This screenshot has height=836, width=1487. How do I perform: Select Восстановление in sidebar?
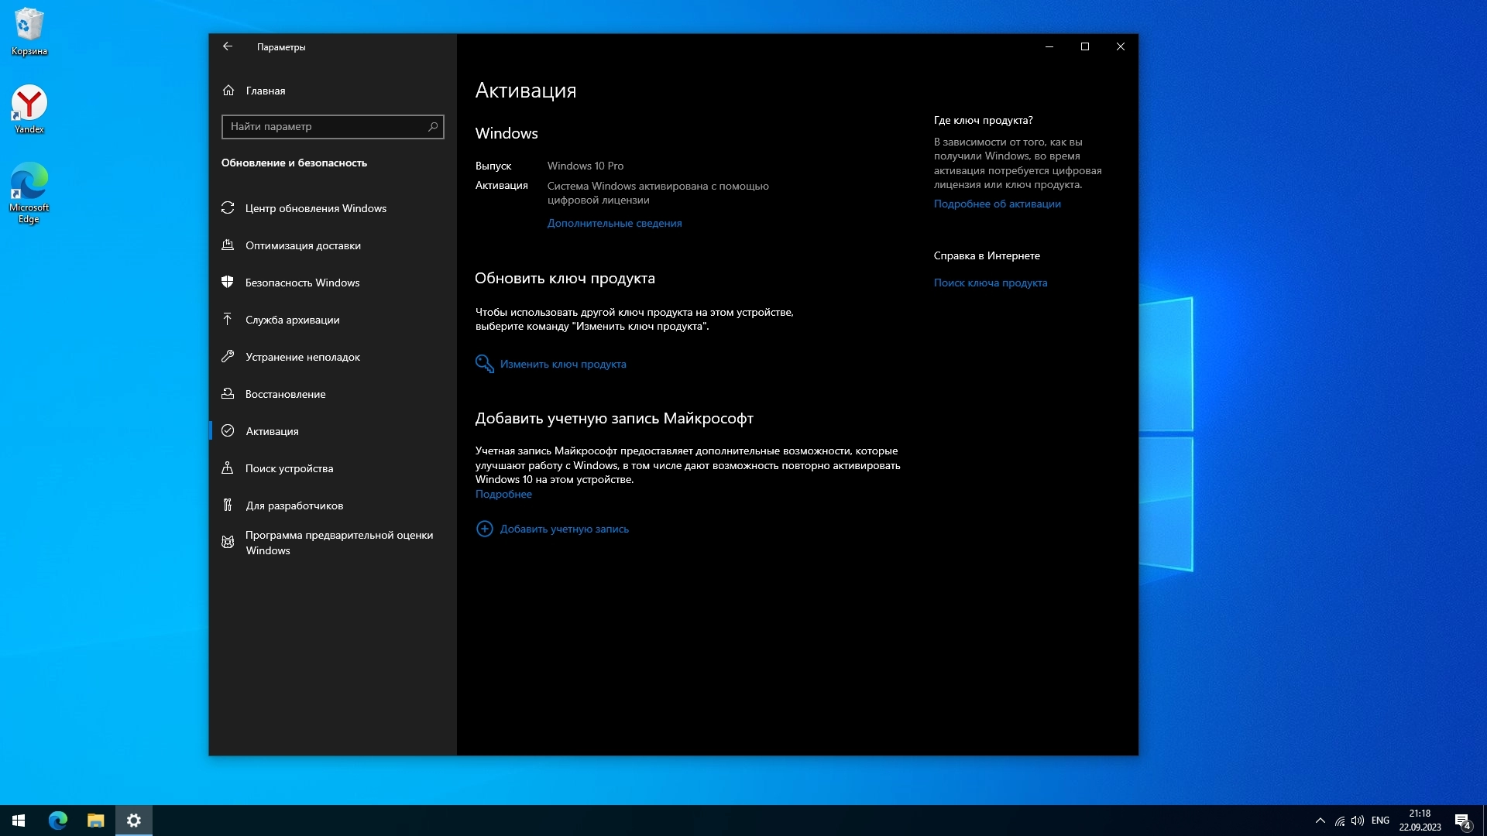(x=285, y=394)
